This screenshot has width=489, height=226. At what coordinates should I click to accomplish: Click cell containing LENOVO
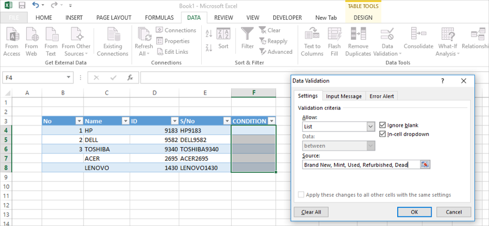(x=106, y=168)
